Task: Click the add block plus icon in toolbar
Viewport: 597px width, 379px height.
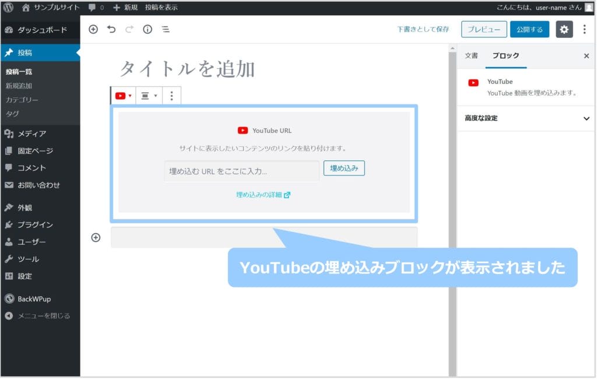Action: [x=93, y=29]
